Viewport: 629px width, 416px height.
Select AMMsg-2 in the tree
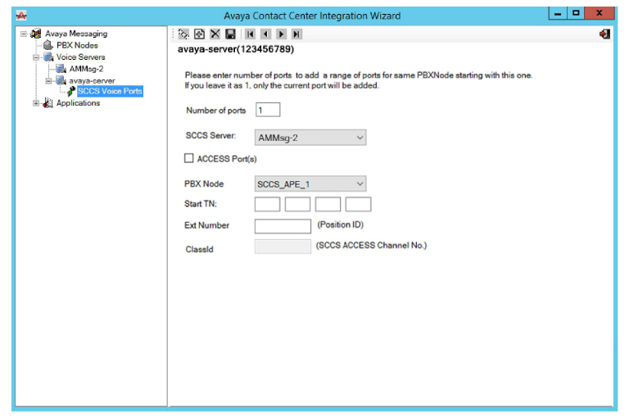(x=86, y=69)
